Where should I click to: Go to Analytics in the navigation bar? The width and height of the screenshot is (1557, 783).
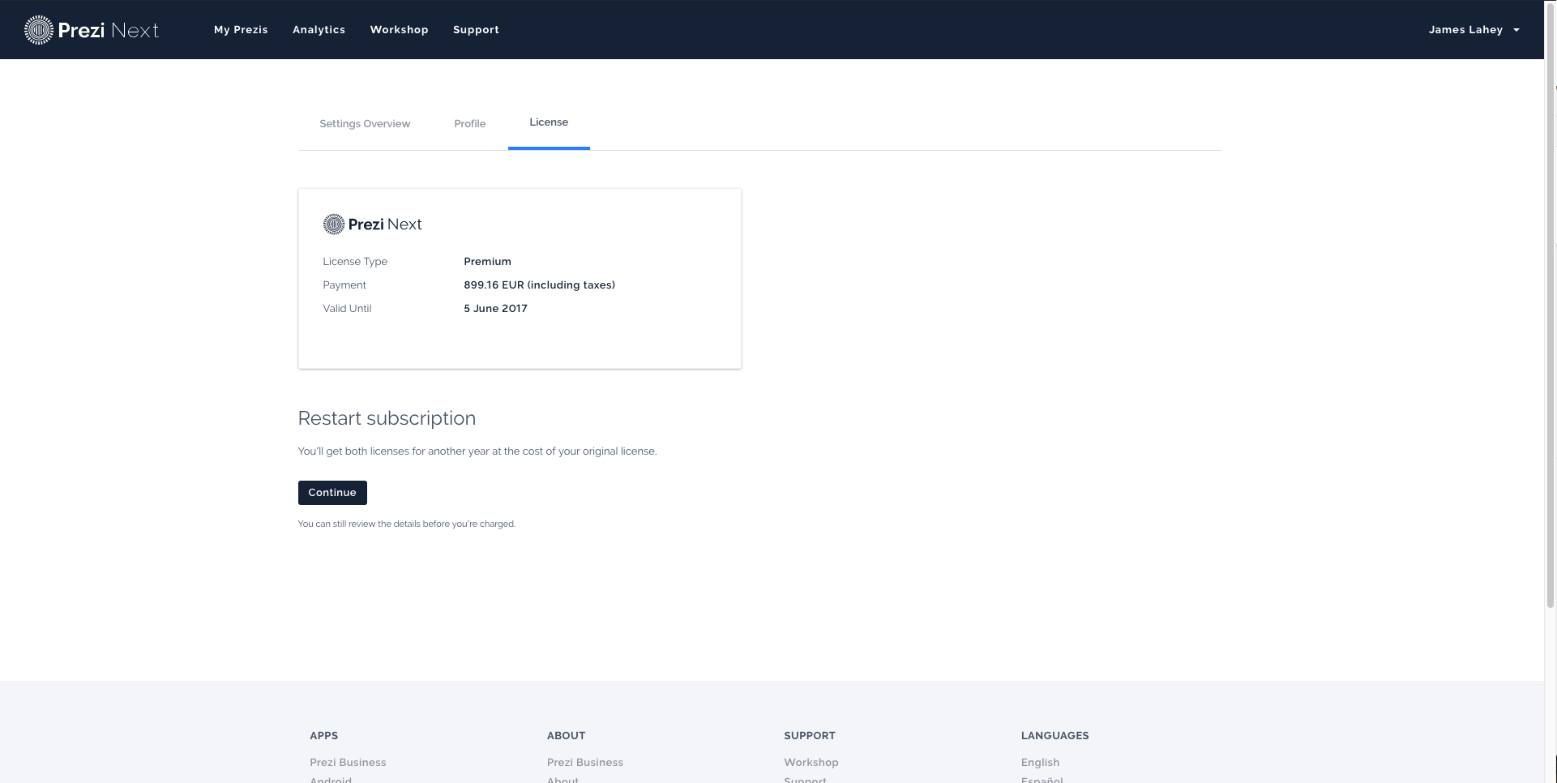tap(319, 30)
